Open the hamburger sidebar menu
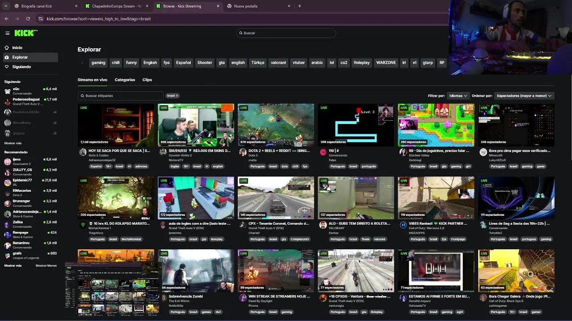The image size is (572, 321). [x=7, y=33]
